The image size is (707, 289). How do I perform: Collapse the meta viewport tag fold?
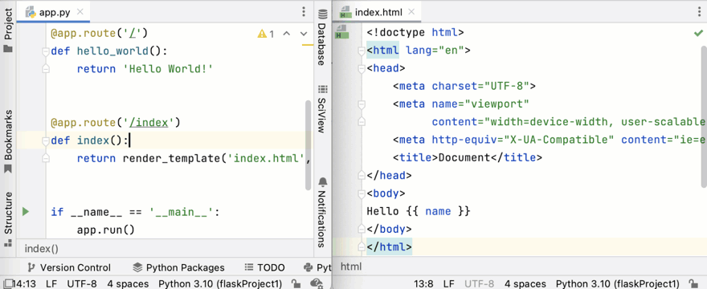[362, 104]
